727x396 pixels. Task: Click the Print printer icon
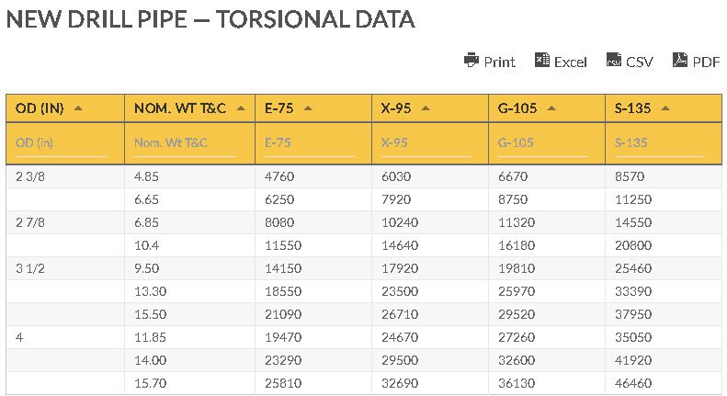pos(471,61)
